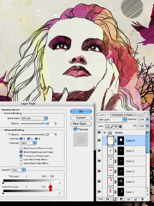Switch to the Paths tab
The height and width of the screenshot is (206, 154).
pos(129,115)
